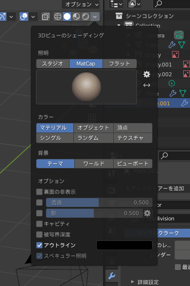The height and width of the screenshot is (286, 190).
Task: Click Light data bulb icon in outliner
Action: (x=172, y=84)
